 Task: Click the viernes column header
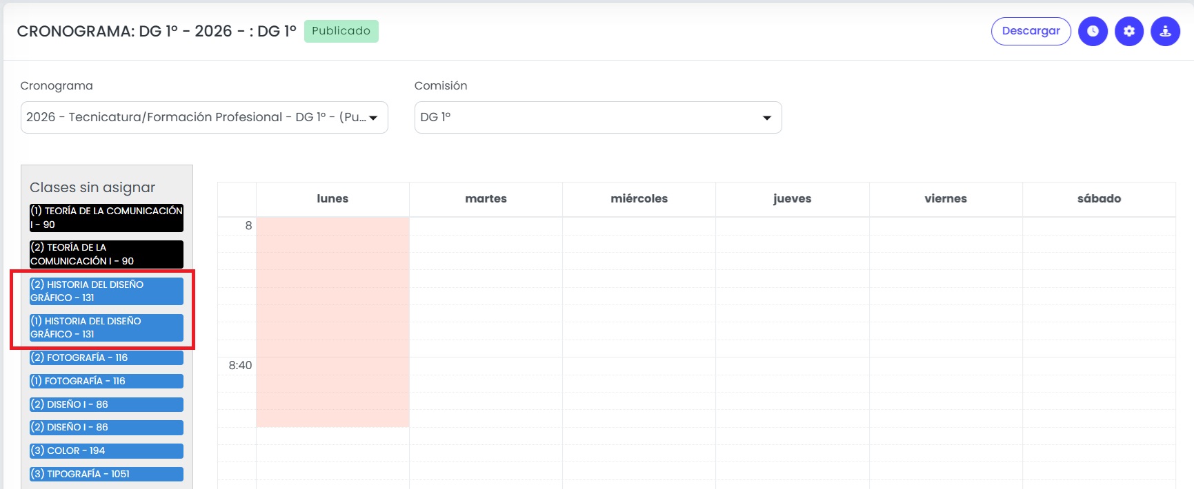(x=946, y=199)
